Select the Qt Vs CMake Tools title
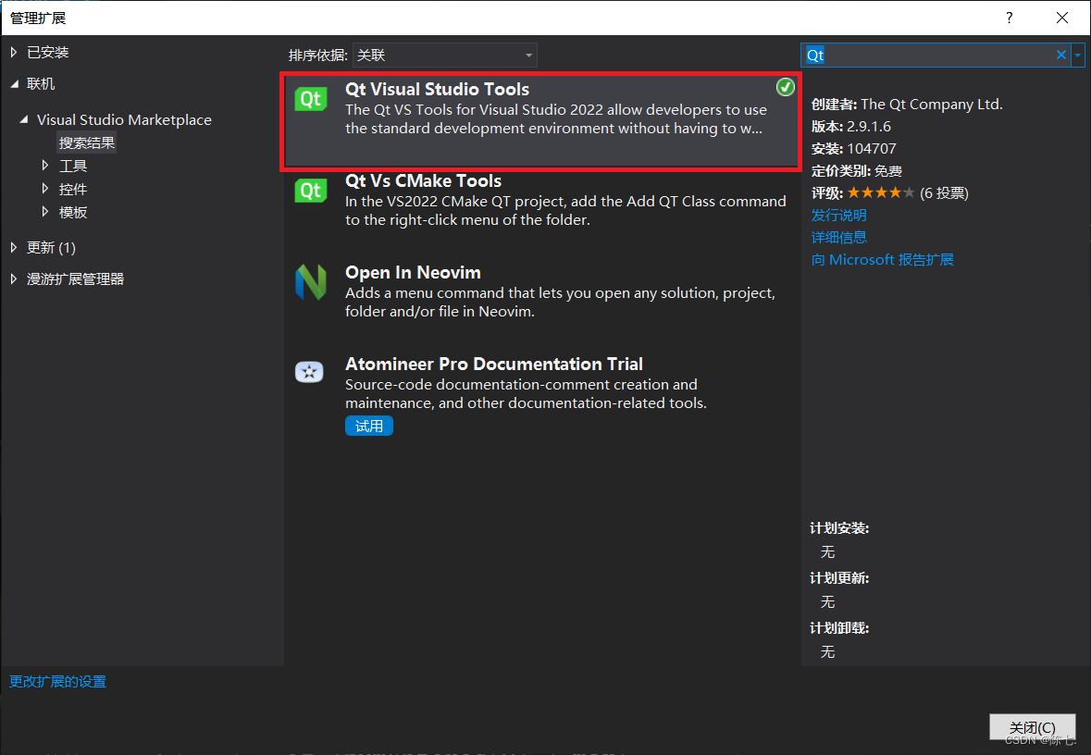This screenshot has height=755, width=1091. point(423,181)
